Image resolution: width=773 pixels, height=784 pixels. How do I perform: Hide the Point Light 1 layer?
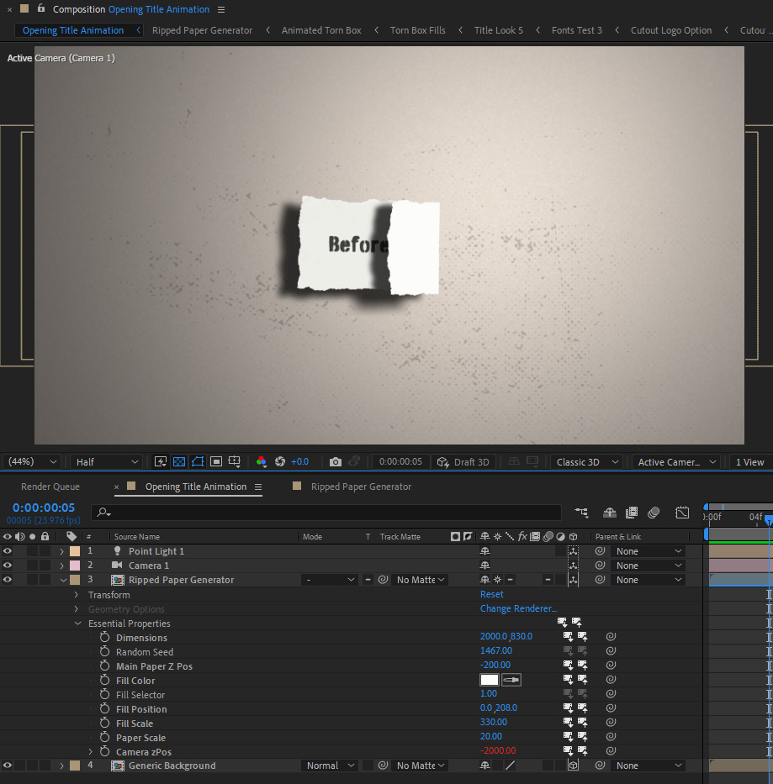pos(7,550)
